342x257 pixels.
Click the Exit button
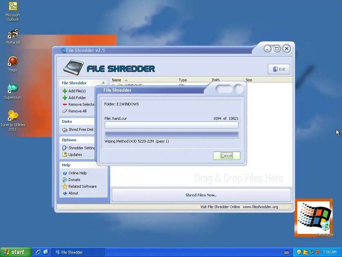[279, 69]
